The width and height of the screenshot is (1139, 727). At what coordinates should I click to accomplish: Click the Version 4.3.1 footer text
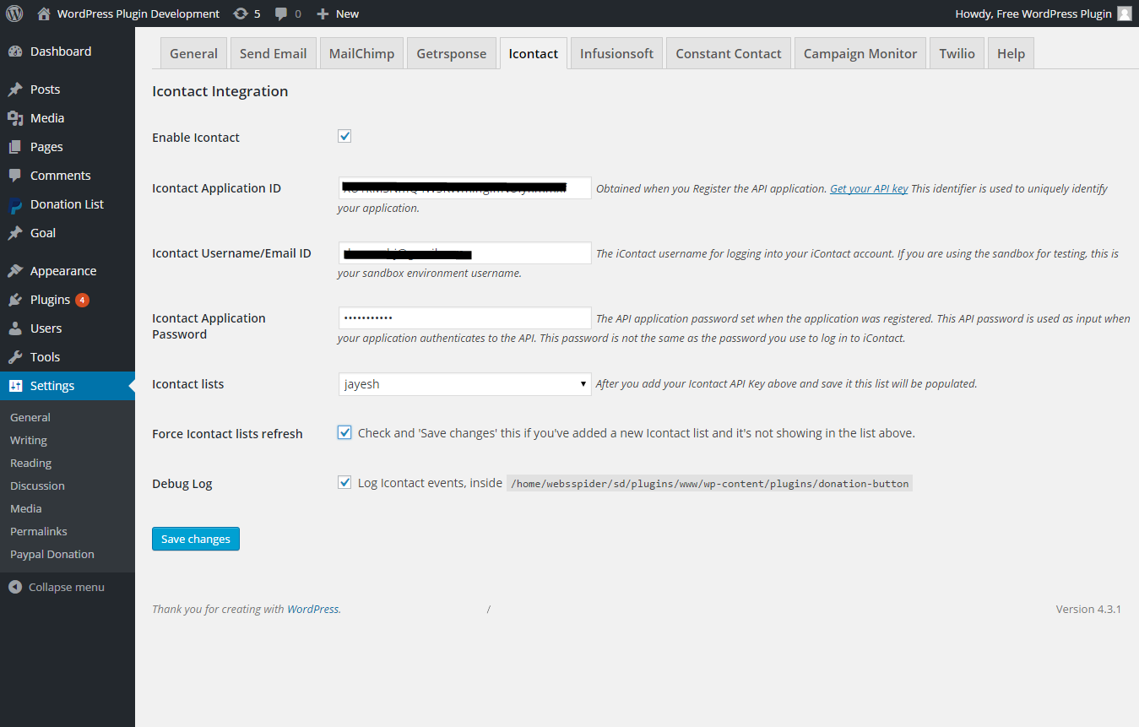[1088, 609]
